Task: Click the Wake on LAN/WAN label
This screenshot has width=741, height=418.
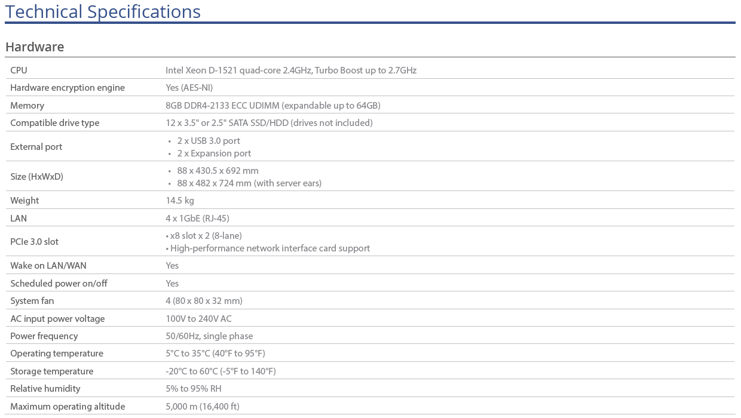Action: click(48, 266)
